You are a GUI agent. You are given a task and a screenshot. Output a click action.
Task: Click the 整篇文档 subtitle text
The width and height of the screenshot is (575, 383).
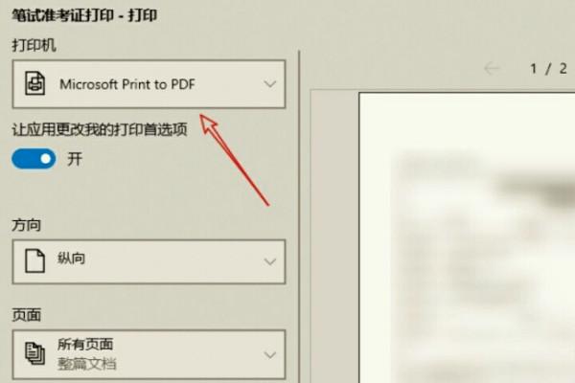point(87,364)
